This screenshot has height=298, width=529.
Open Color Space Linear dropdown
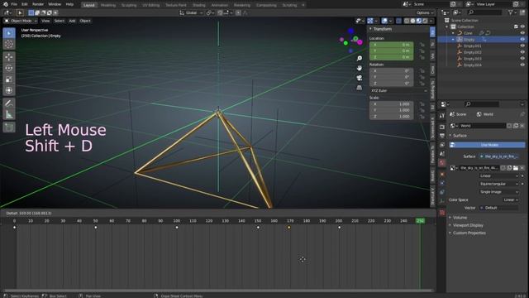(511, 200)
